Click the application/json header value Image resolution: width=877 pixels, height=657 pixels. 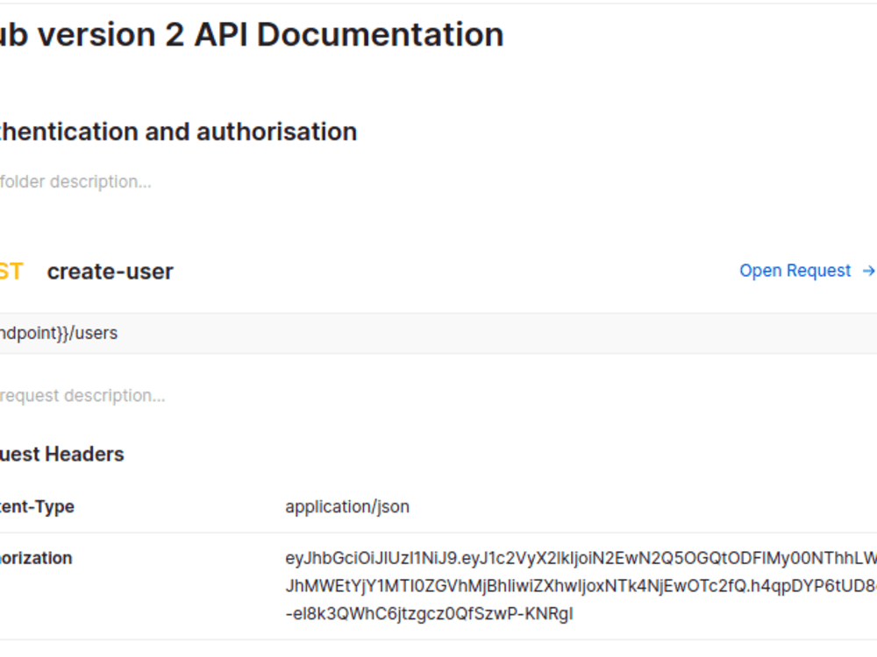pos(349,506)
